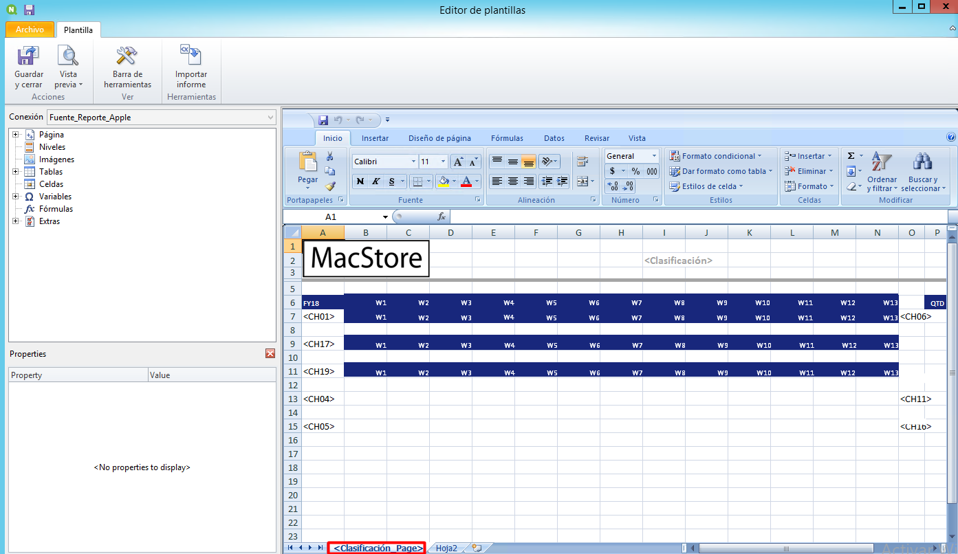Open Formato condicional dropdown
This screenshot has height=554, width=958.
(715, 156)
